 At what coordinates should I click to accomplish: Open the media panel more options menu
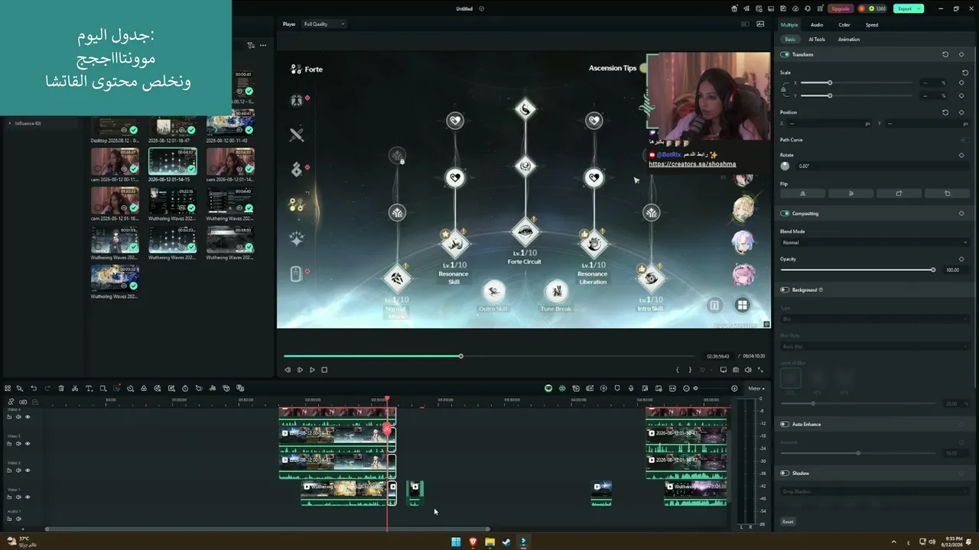[x=263, y=45]
